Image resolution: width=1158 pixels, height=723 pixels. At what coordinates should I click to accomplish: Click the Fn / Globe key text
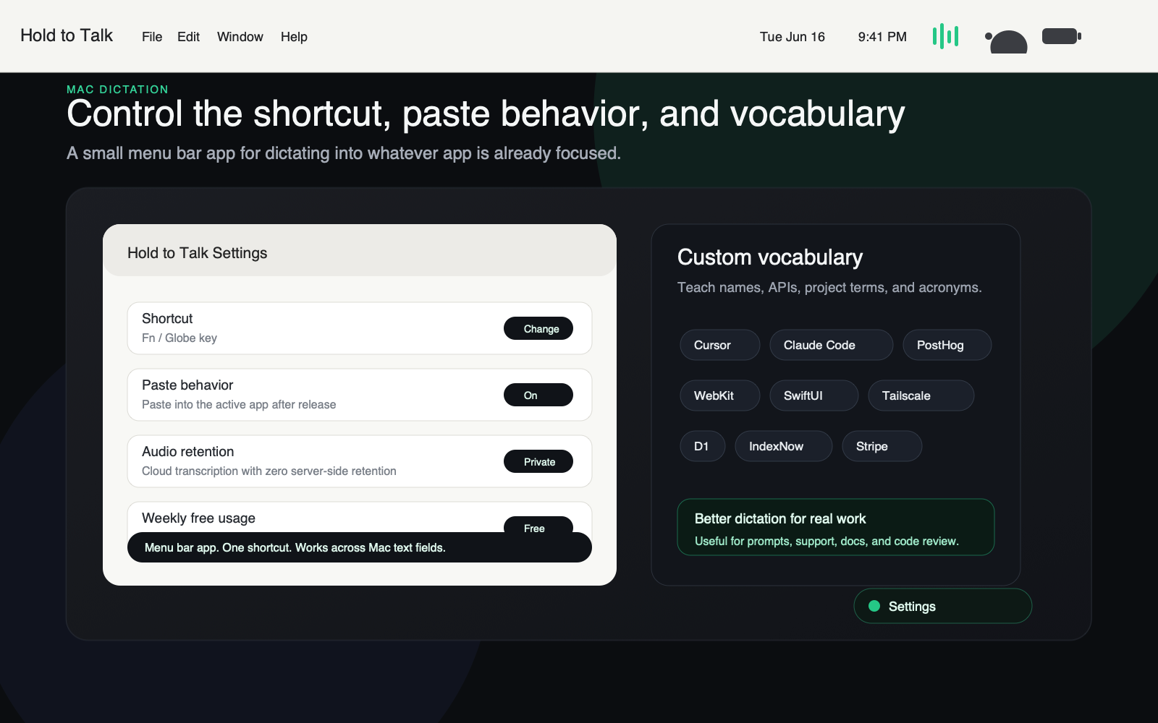tap(179, 338)
